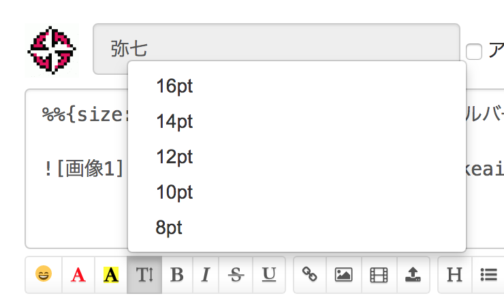Insert a heading with H icon
This screenshot has width=504, height=298.
click(454, 275)
